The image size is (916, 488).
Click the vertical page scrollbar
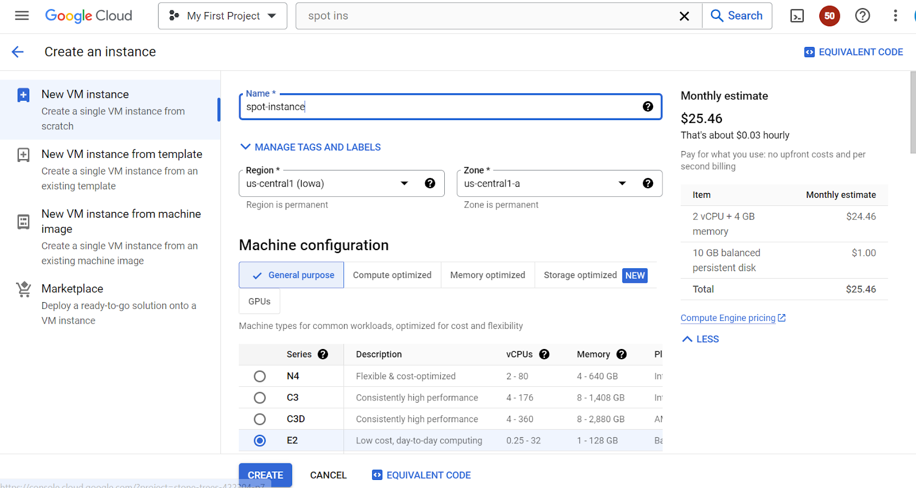pos(913,113)
